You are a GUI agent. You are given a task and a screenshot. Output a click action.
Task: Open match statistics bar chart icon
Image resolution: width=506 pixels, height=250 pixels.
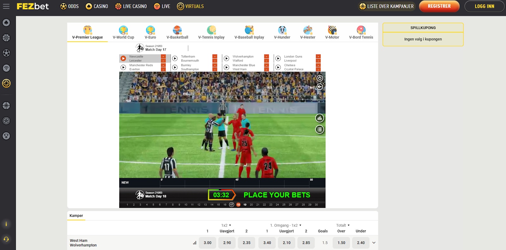click(320, 118)
